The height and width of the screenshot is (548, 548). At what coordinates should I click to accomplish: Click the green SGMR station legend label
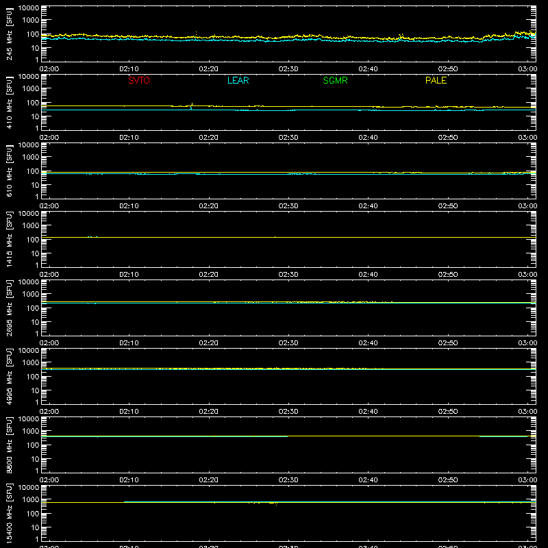(x=335, y=80)
